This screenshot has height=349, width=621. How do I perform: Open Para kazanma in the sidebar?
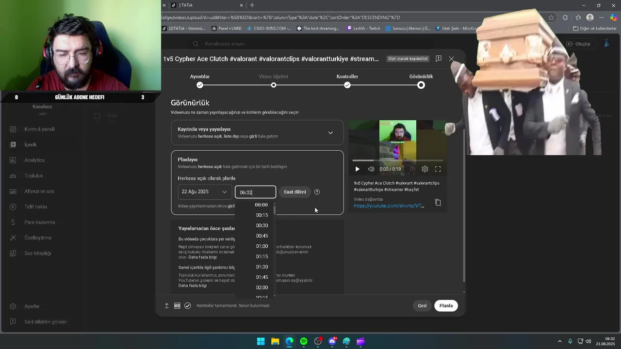(39, 222)
